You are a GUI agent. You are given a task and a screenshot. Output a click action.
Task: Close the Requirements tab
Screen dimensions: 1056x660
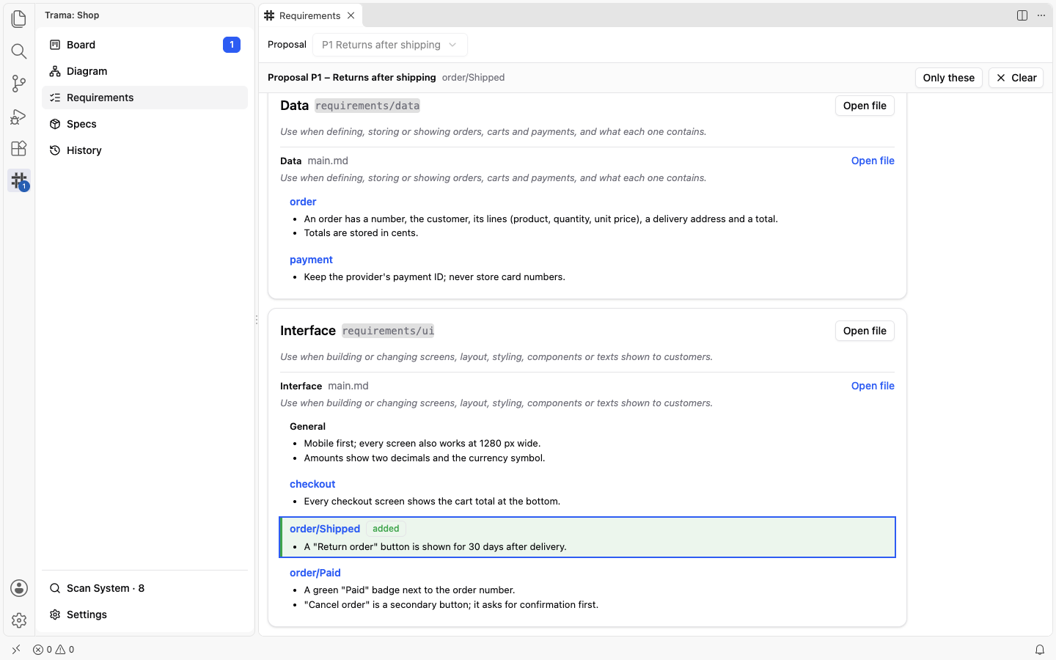[x=351, y=15]
